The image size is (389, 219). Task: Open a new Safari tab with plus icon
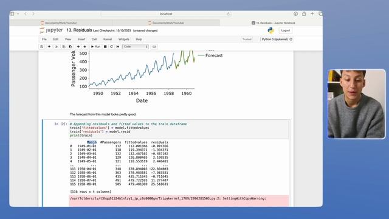pyautogui.click(x=312, y=13)
